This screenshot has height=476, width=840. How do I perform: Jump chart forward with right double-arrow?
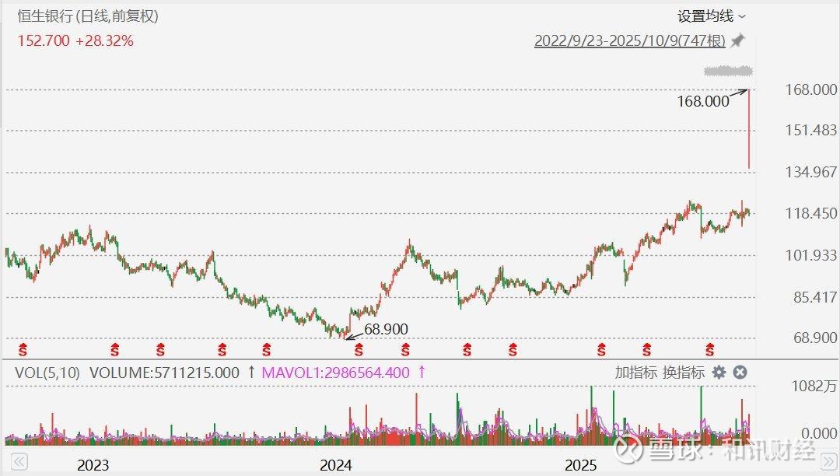tap(828, 461)
